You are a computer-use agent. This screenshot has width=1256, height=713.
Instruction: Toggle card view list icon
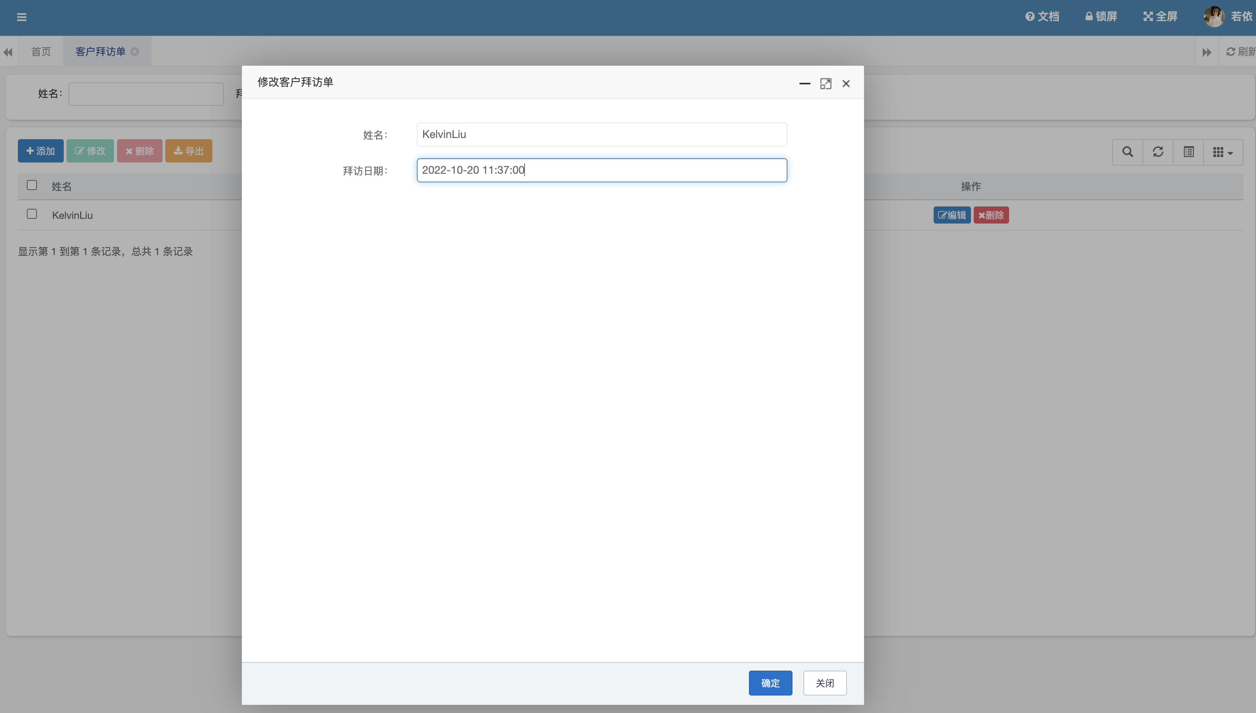(1188, 152)
